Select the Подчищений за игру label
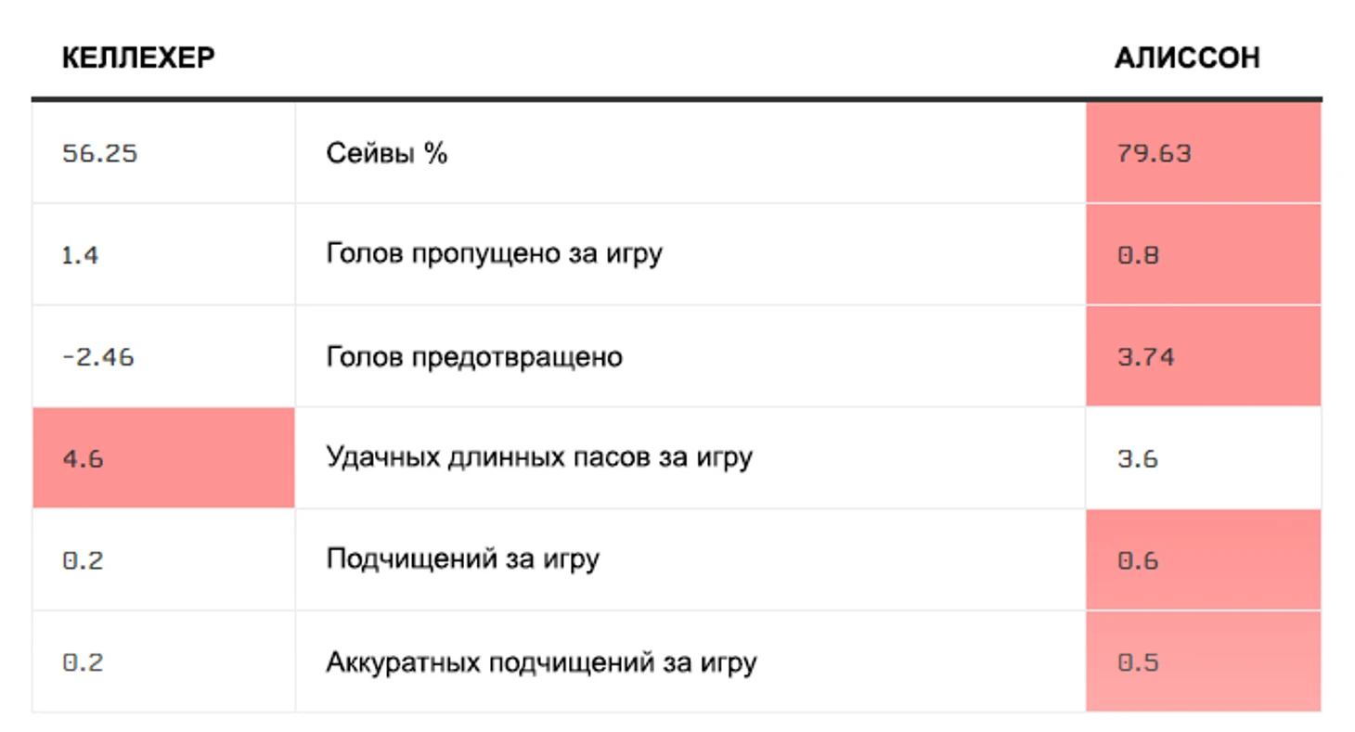 tap(462, 559)
